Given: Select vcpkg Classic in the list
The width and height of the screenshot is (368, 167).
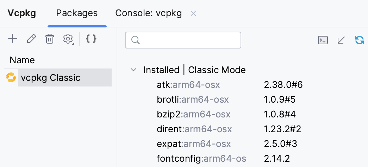Looking at the screenshot, I should pos(51,78).
